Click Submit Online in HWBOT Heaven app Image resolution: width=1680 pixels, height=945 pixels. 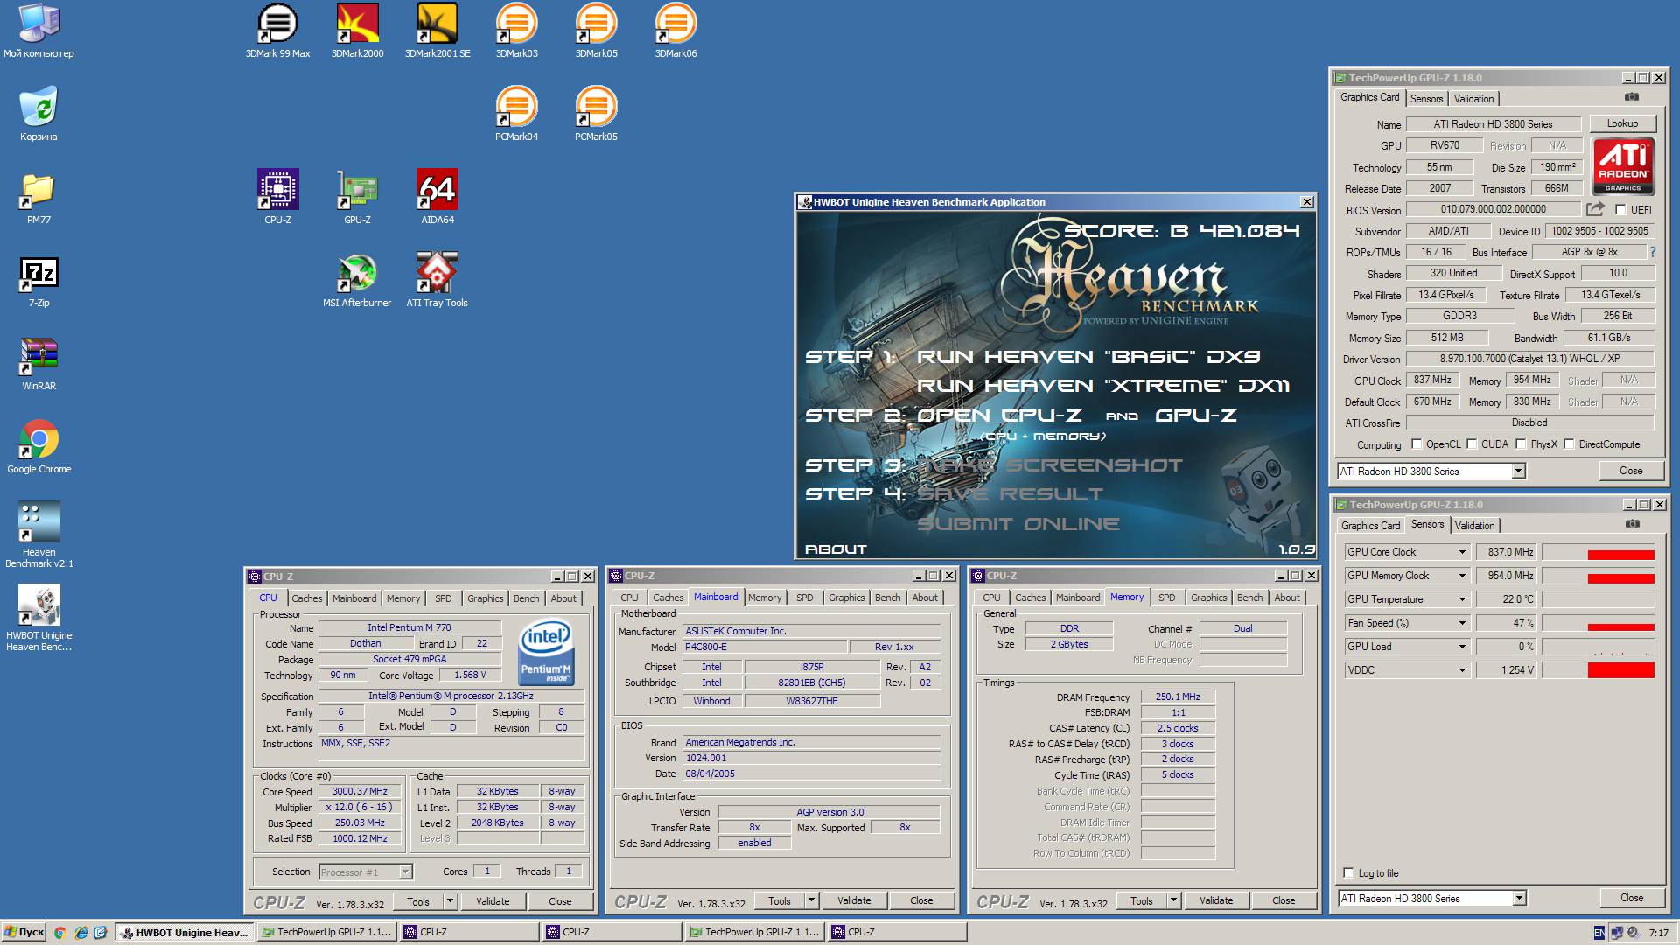[1018, 524]
